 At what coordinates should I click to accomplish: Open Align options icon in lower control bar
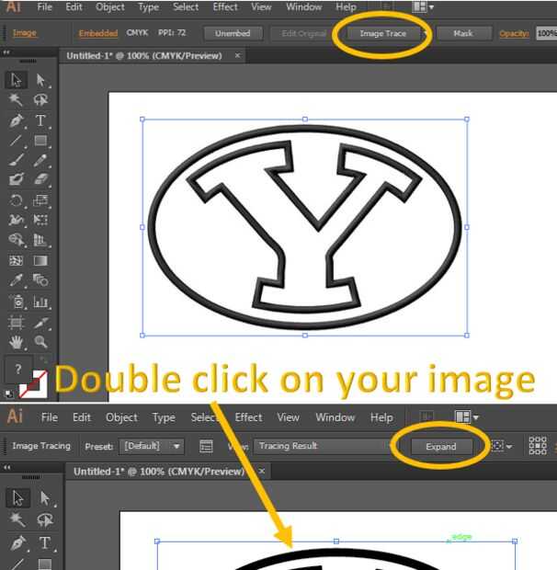coord(538,446)
